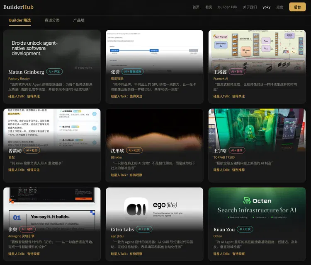
Task: Click the name 沈彤欣
Action: tap(117, 151)
